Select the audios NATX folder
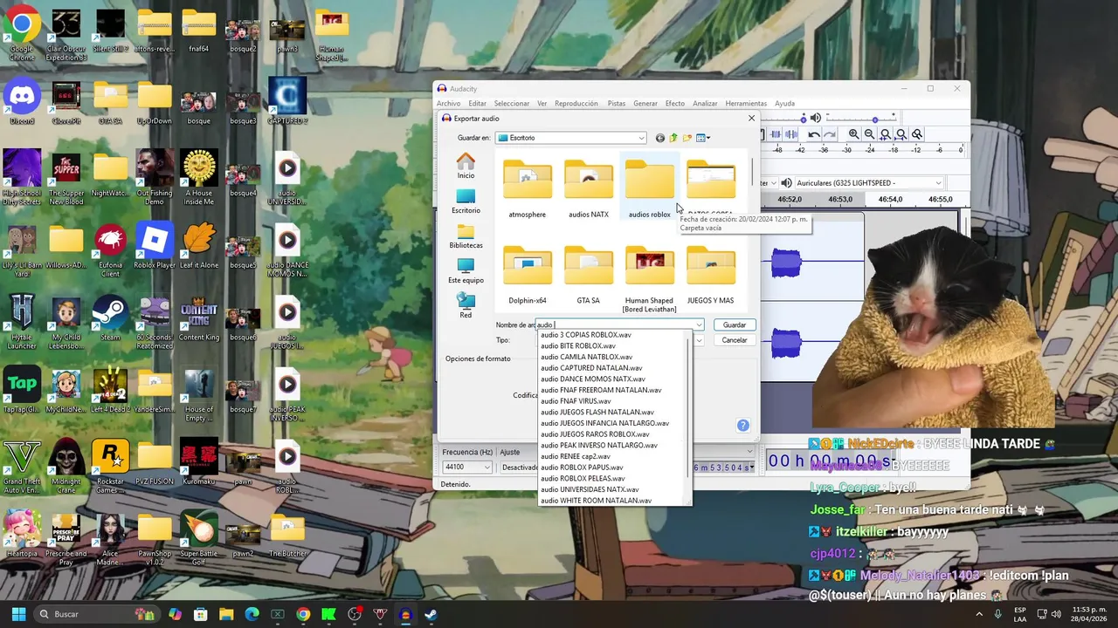Screen dimensions: 1118x628 589,188
